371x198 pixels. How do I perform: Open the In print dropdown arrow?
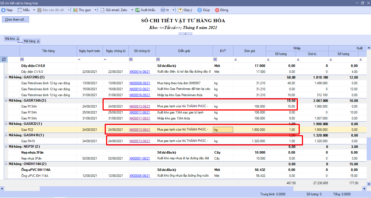174,10
